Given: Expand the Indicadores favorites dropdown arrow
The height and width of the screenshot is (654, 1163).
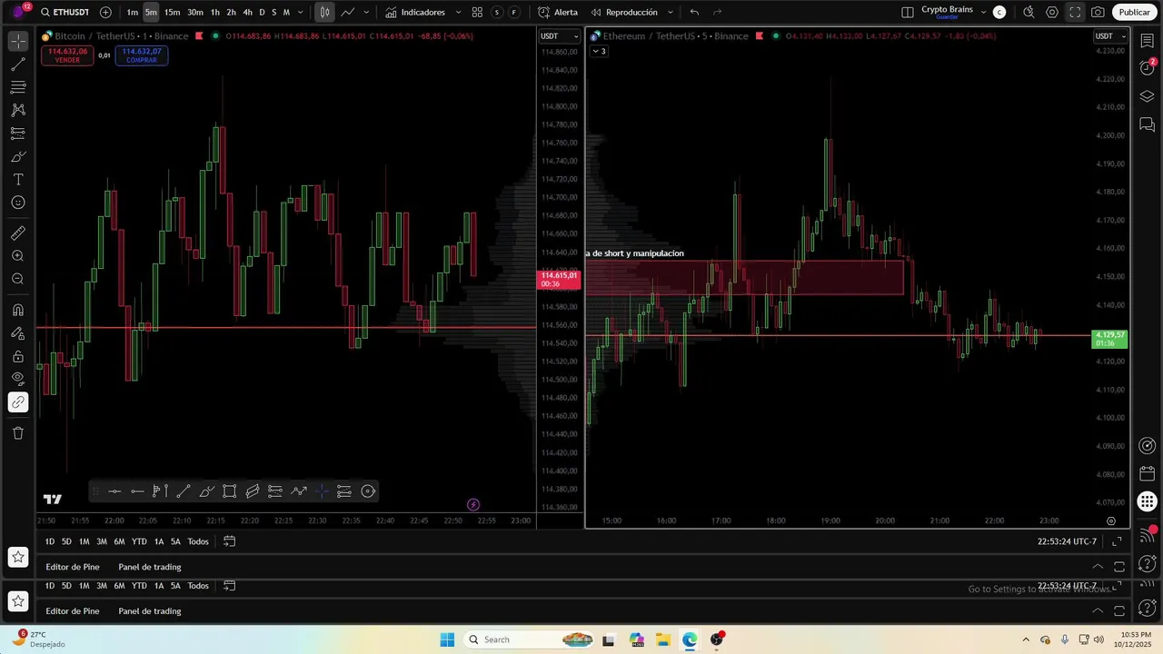Looking at the screenshot, I should [x=458, y=13].
